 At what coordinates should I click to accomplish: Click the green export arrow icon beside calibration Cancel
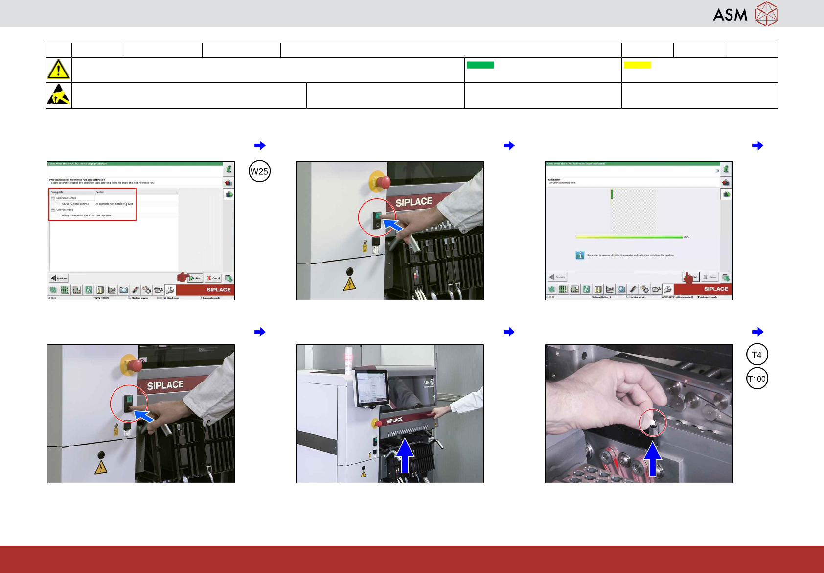726,277
